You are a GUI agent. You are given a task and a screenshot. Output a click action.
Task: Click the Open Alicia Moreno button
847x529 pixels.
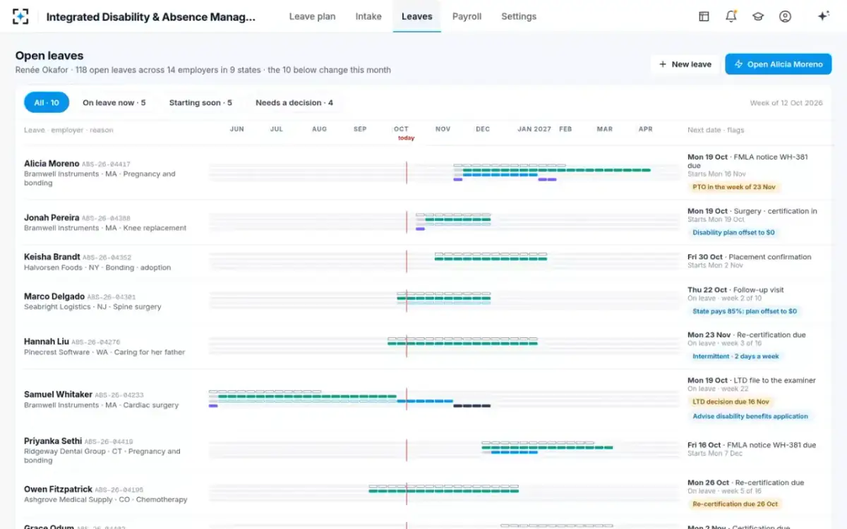point(778,64)
